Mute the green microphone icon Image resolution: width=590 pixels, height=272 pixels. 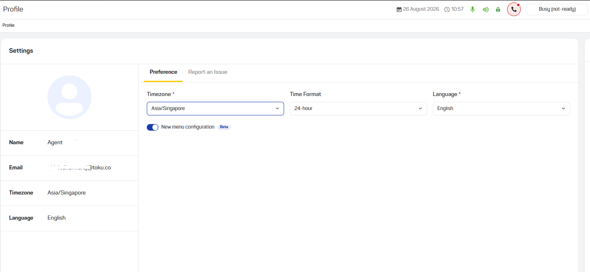pyautogui.click(x=472, y=9)
